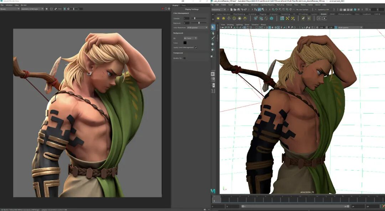Click the black background Color swatch

pyautogui.click(x=185, y=43)
